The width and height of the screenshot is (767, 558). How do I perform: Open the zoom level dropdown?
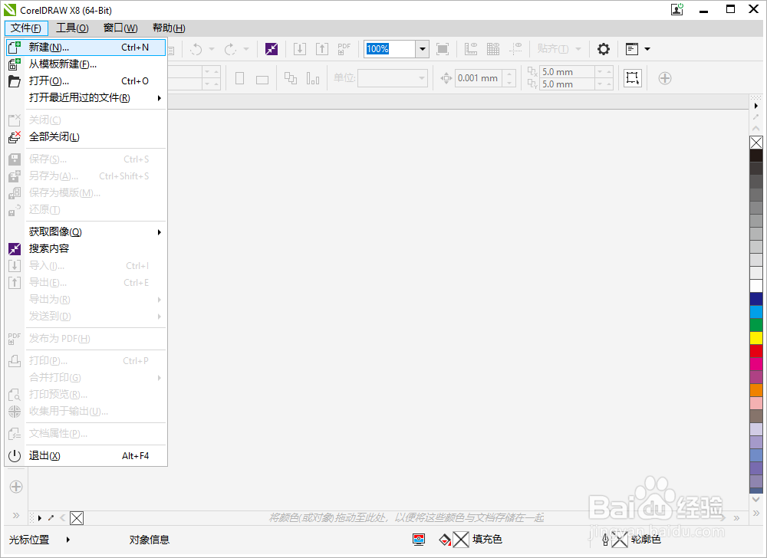[x=423, y=49]
